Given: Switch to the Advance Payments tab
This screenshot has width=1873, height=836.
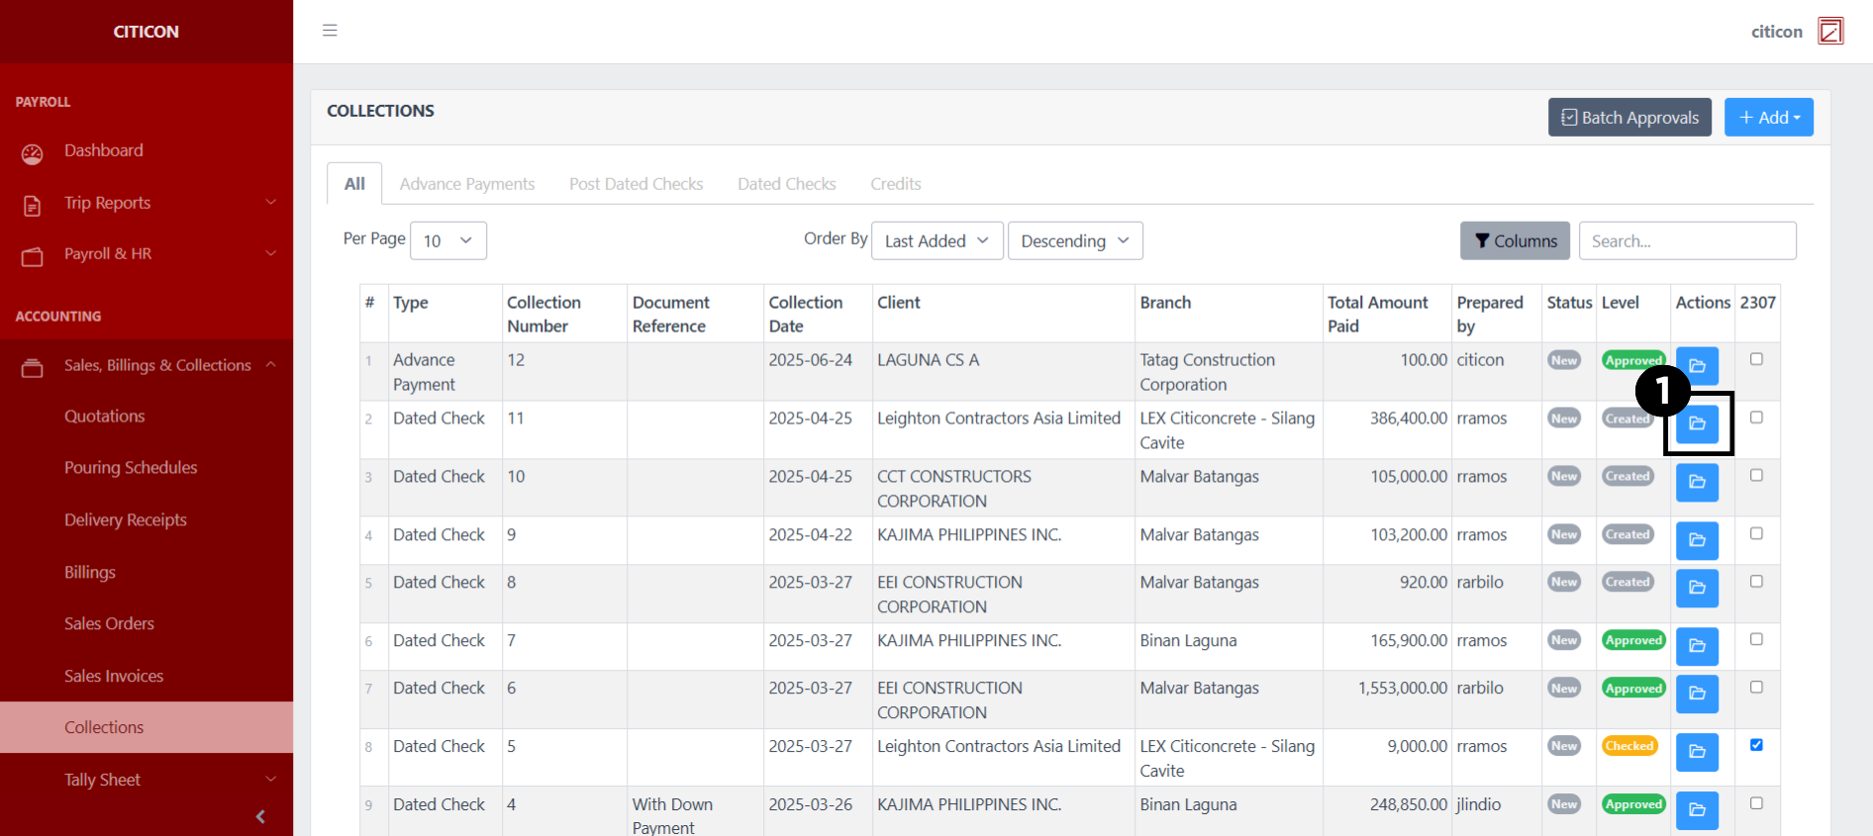Looking at the screenshot, I should [467, 184].
